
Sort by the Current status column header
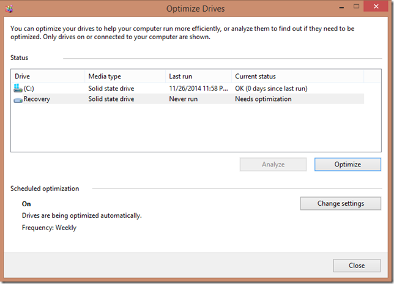(x=297, y=77)
